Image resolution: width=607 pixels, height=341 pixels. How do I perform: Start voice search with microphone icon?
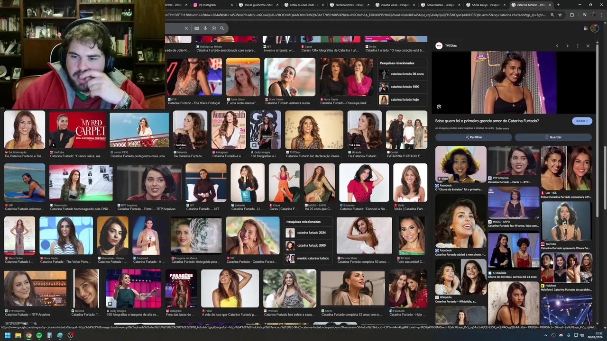205,28
